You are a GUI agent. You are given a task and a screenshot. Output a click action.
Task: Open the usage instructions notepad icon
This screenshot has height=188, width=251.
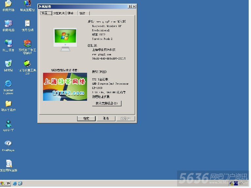(27, 26)
